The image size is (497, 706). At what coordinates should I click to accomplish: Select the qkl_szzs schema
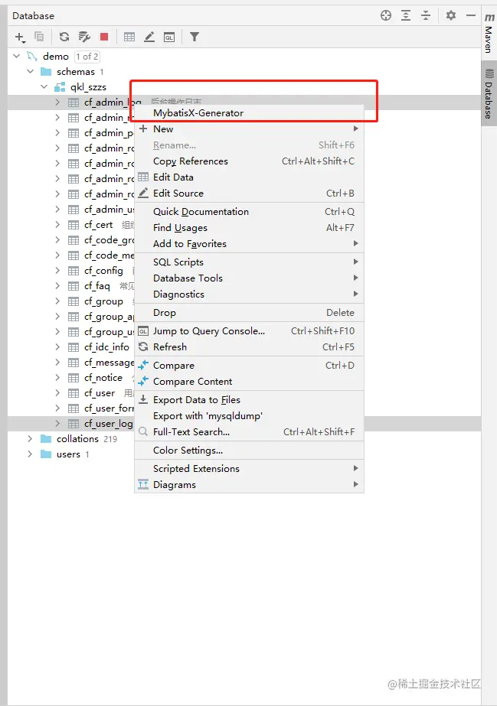(88, 87)
